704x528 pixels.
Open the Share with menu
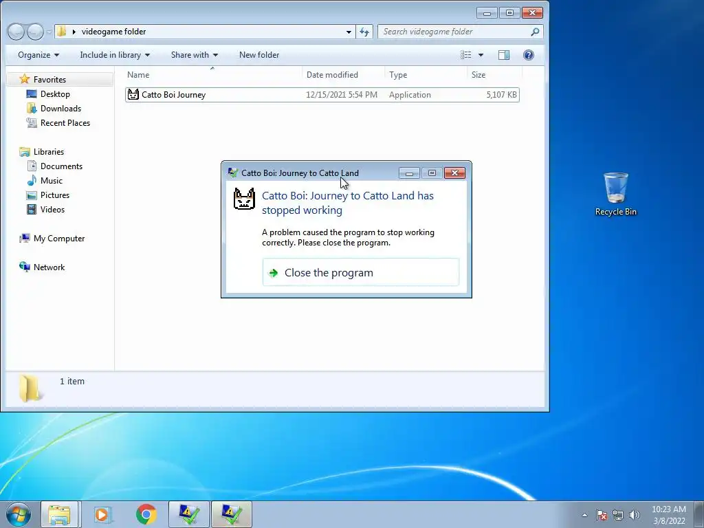click(195, 55)
